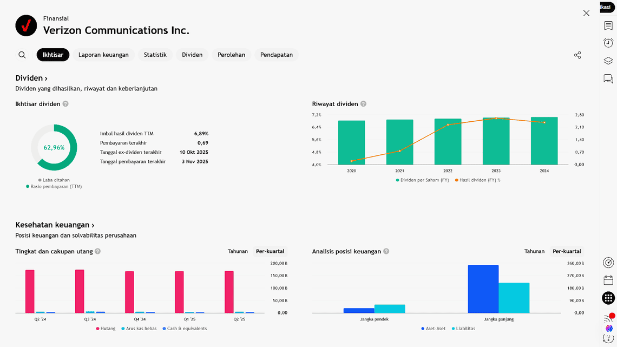Screen dimensions: 617x347
Task: Switch to the Statistik tab
Action: [155, 55]
